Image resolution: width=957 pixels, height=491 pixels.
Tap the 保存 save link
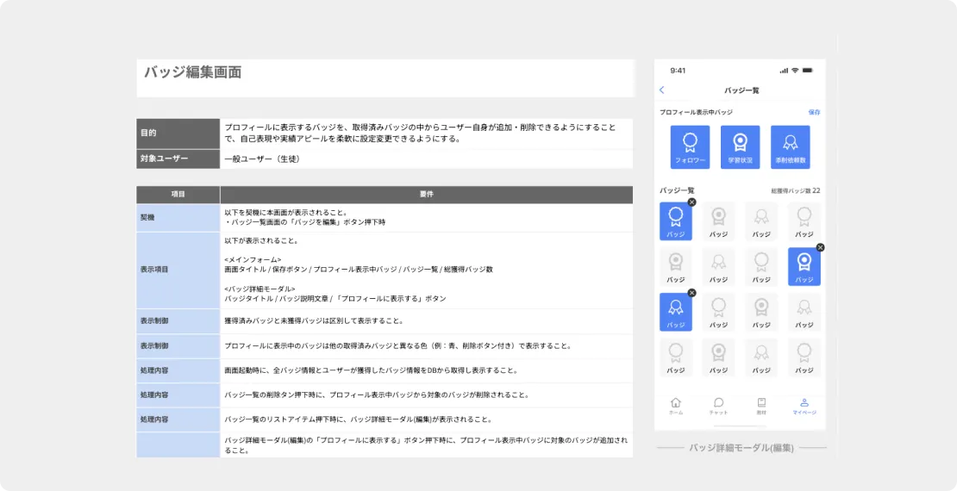tap(814, 112)
